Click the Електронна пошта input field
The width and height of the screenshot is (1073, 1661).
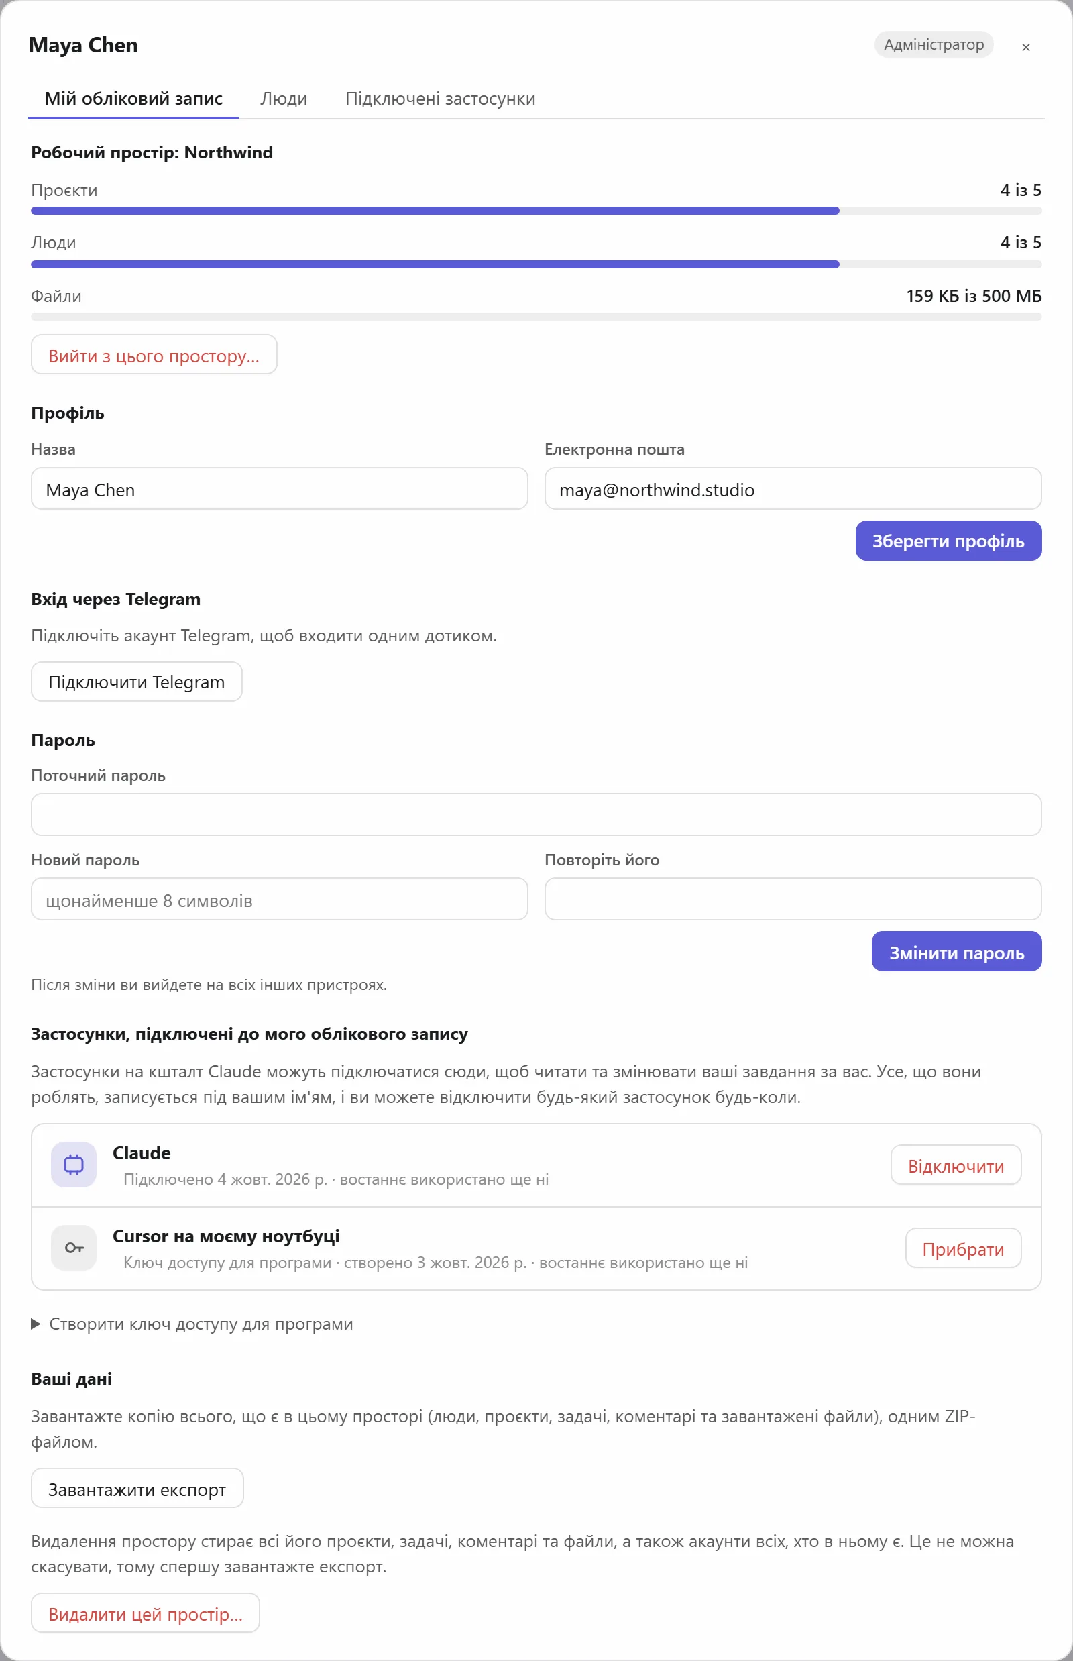(x=793, y=488)
